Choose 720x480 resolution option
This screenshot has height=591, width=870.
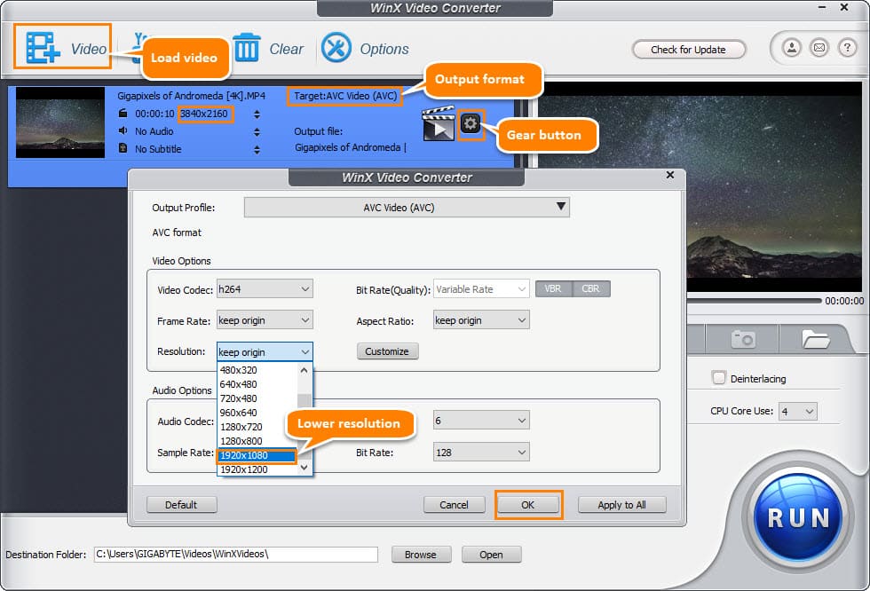coord(257,398)
